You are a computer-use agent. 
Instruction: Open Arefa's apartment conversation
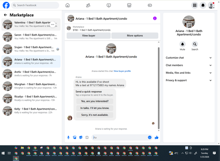[31, 74]
